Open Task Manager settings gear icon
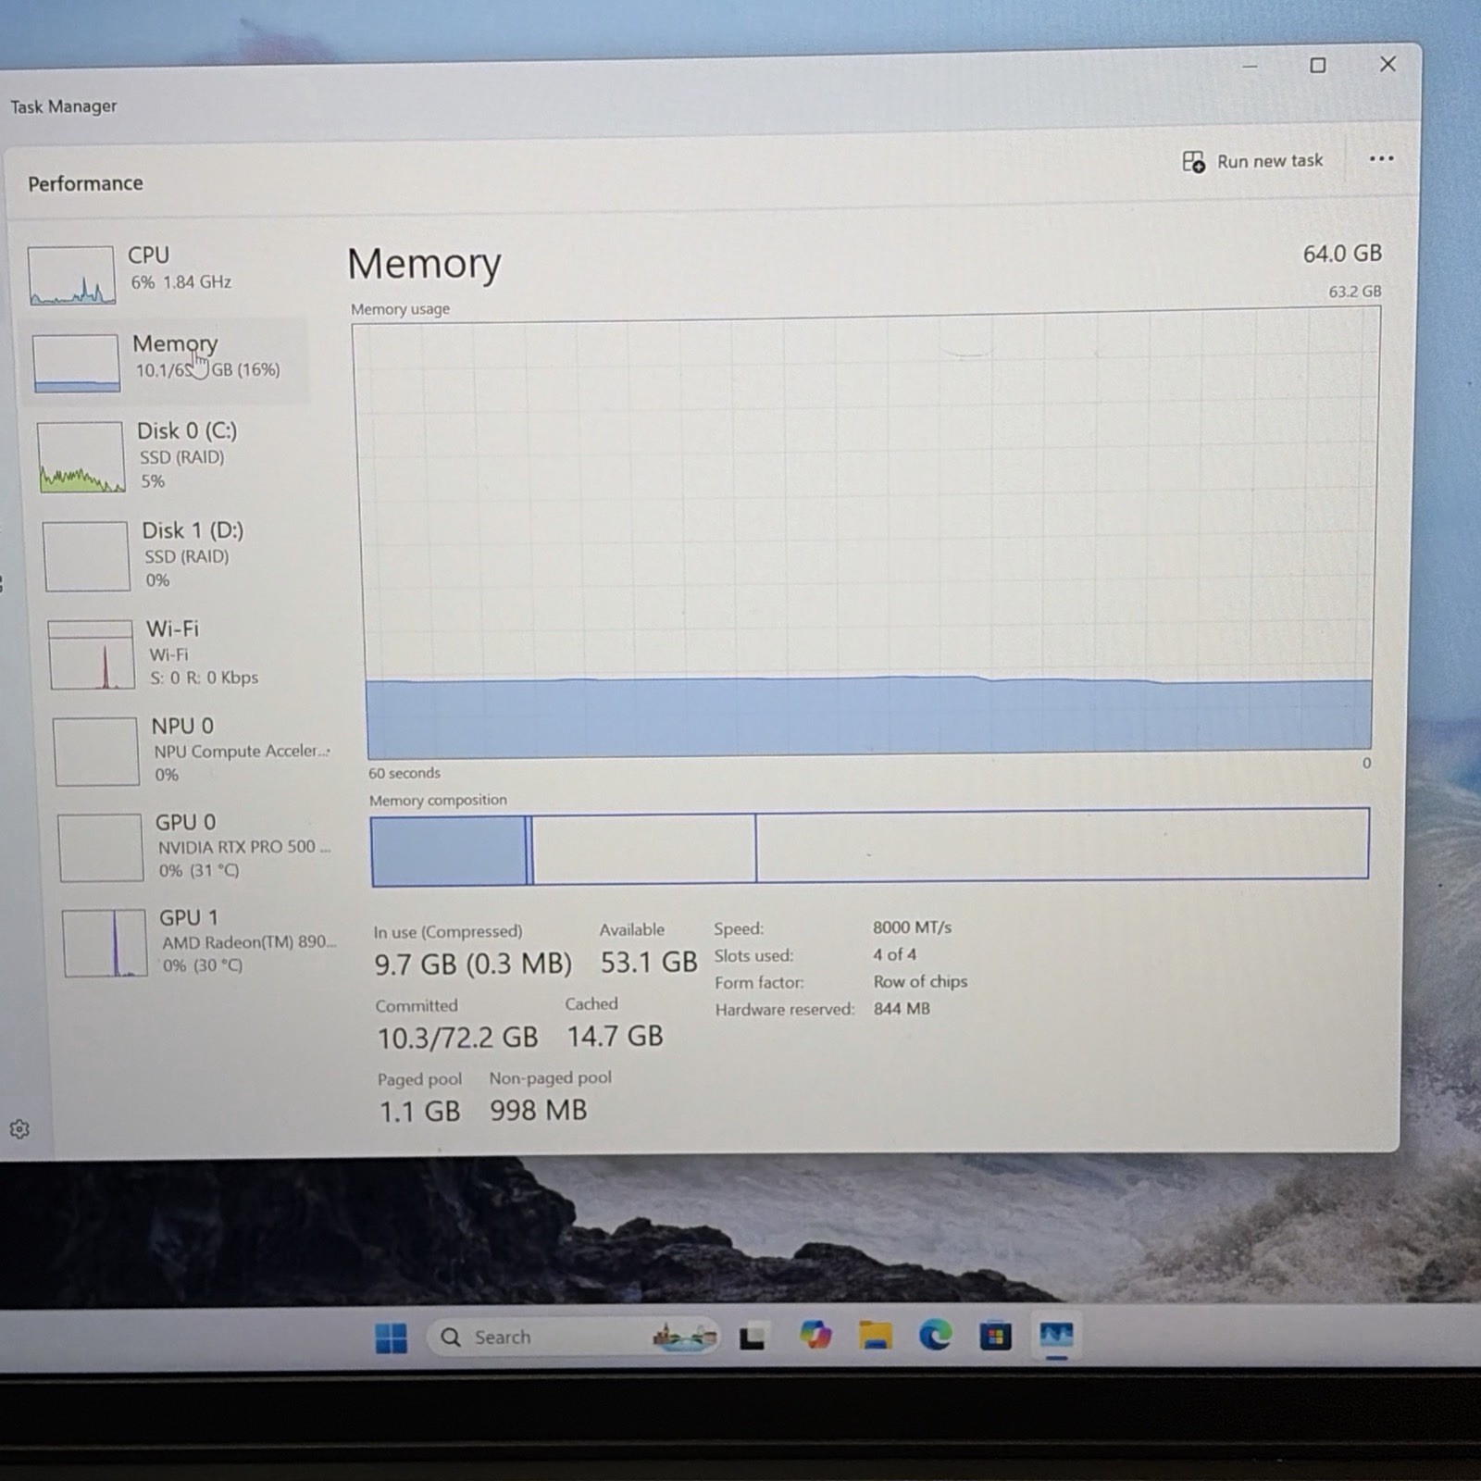This screenshot has width=1481, height=1481. [x=19, y=1128]
